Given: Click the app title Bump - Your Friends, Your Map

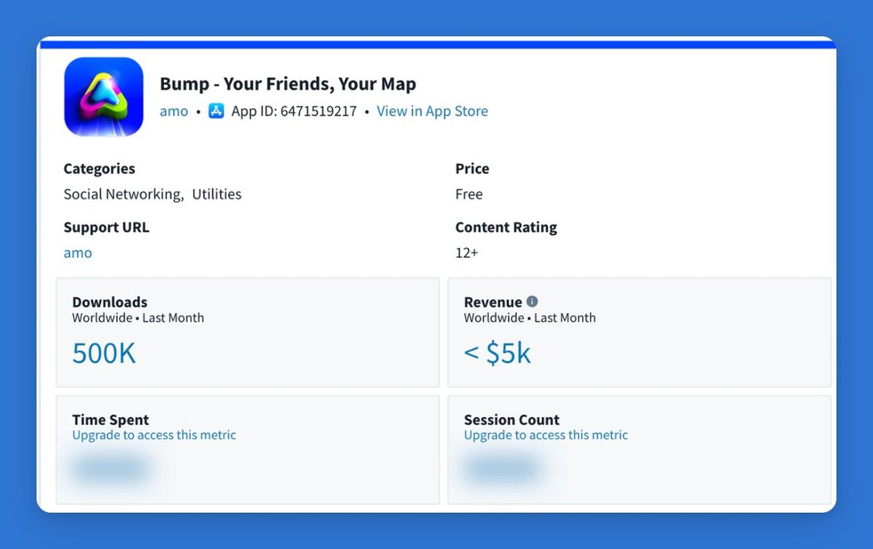Looking at the screenshot, I should coord(288,84).
